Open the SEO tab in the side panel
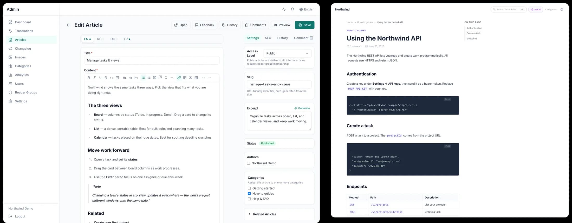Image resolution: width=572 pixels, height=223 pixels. coord(268,38)
